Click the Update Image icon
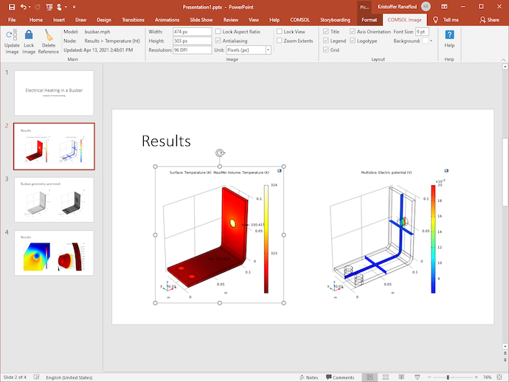The image size is (509, 382). pos(12,35)
